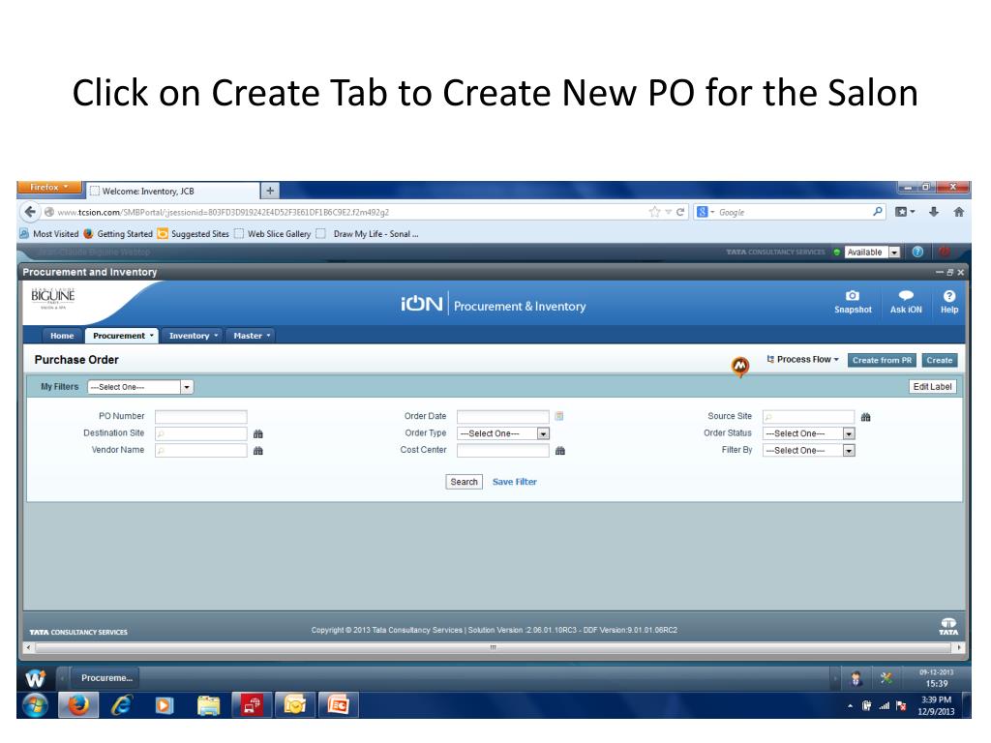Click the Snapshot camera icon
Screen dimensions: 991x743
852,296
